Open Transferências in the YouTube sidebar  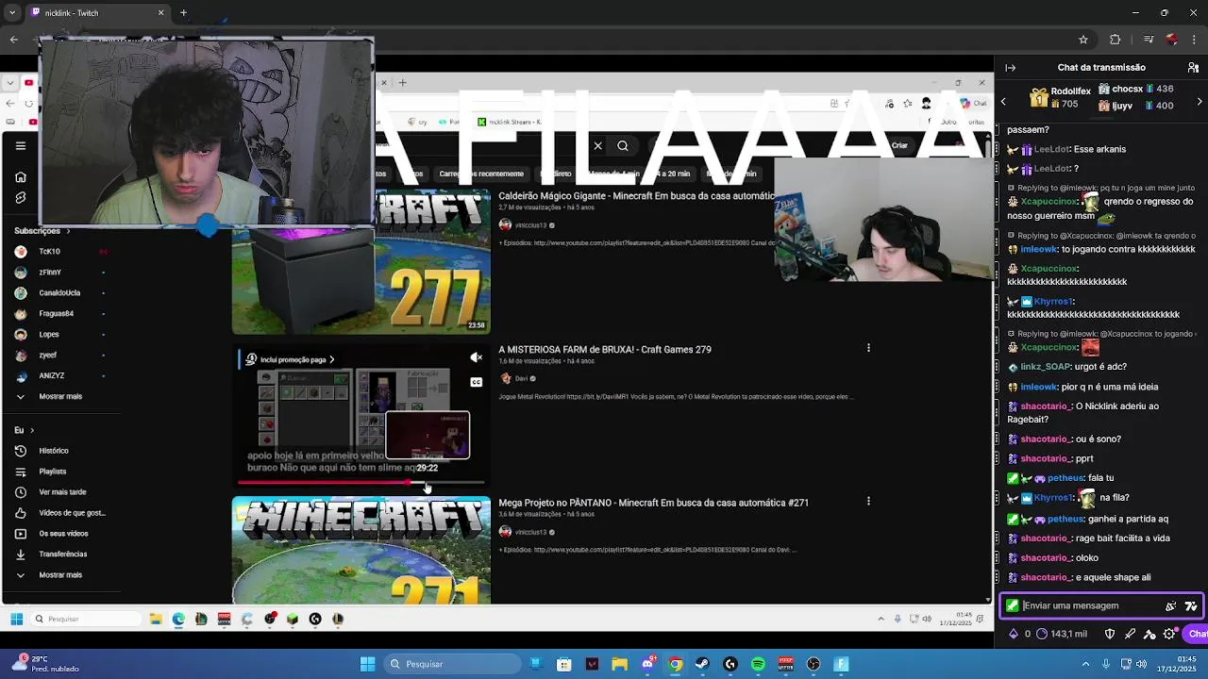click(62, 555)
